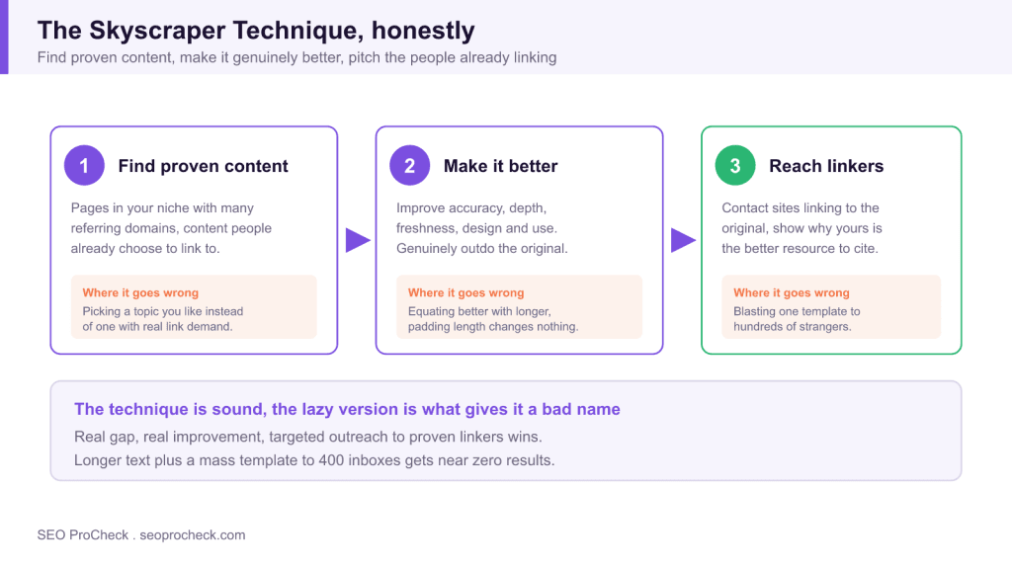The width and height of the screenshot is (1012, 569).
Task: Select the 'Reach linkers' heading
Action: click(826, 166)
